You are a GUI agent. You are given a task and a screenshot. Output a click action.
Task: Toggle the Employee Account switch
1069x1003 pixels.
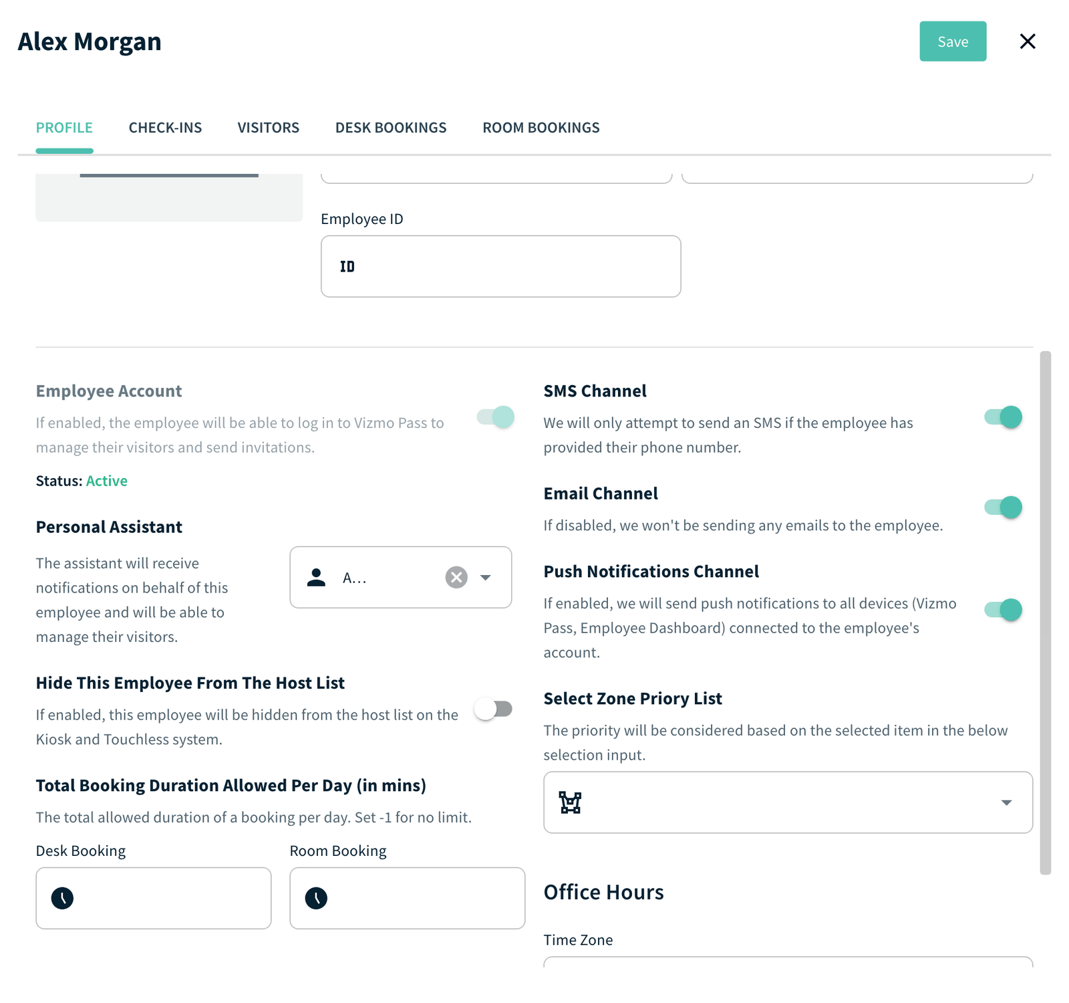click(495, 417)
